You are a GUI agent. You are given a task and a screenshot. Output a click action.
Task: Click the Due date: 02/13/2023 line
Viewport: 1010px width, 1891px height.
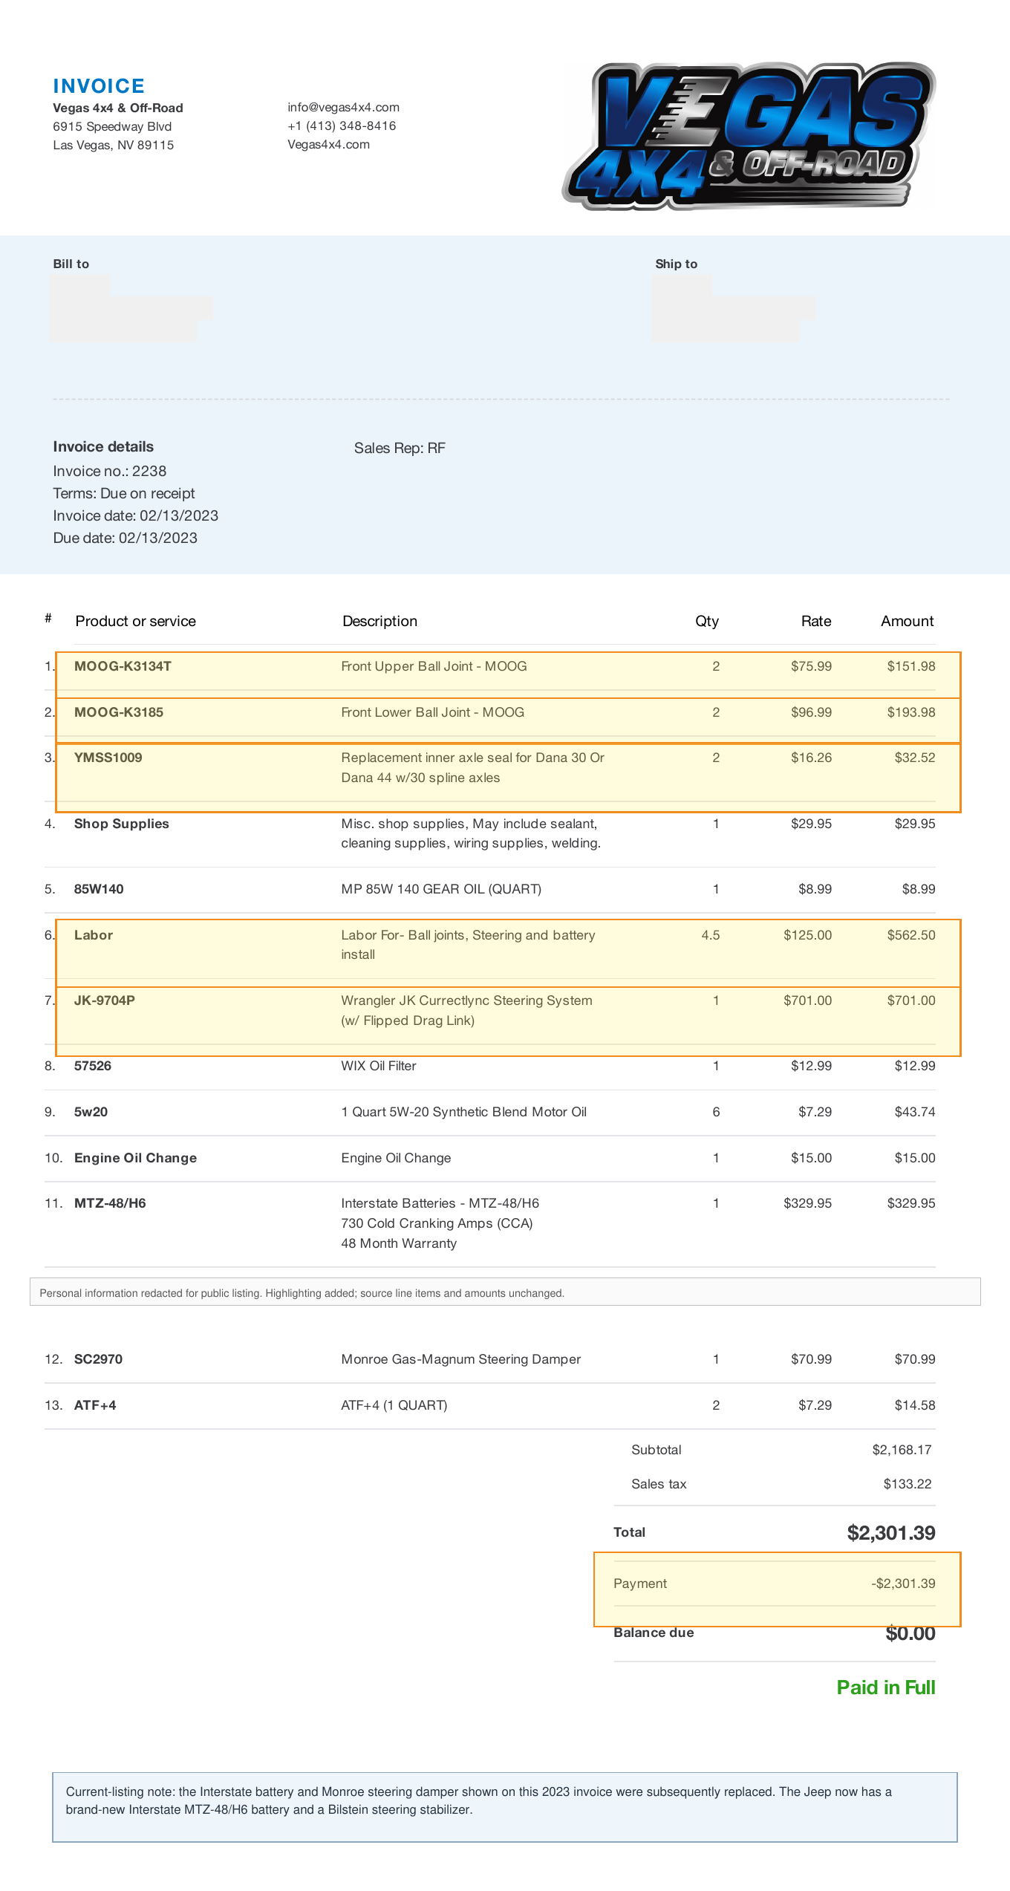(x=126, y=538)
